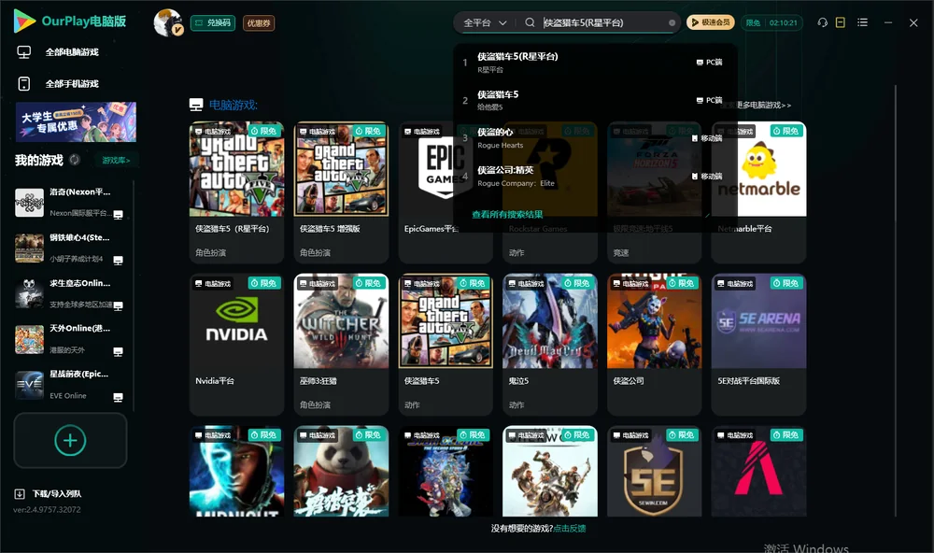
Task: Open the Nvidia平台 game thumbnail
Action: tap(236, 321)
